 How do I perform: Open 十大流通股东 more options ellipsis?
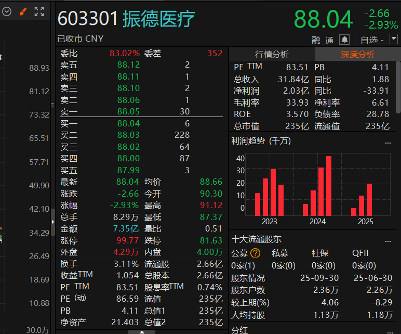point(388,241)
